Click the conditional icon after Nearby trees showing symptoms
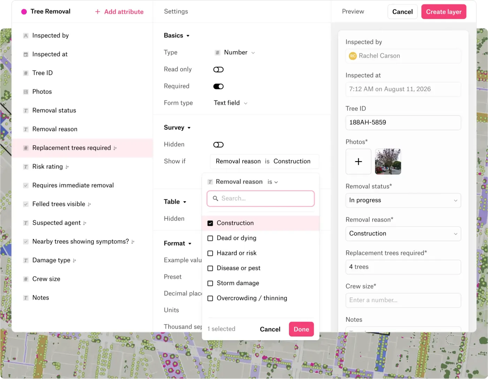The height and width of the screenshot is (379, 488). (x=133, y=242)
